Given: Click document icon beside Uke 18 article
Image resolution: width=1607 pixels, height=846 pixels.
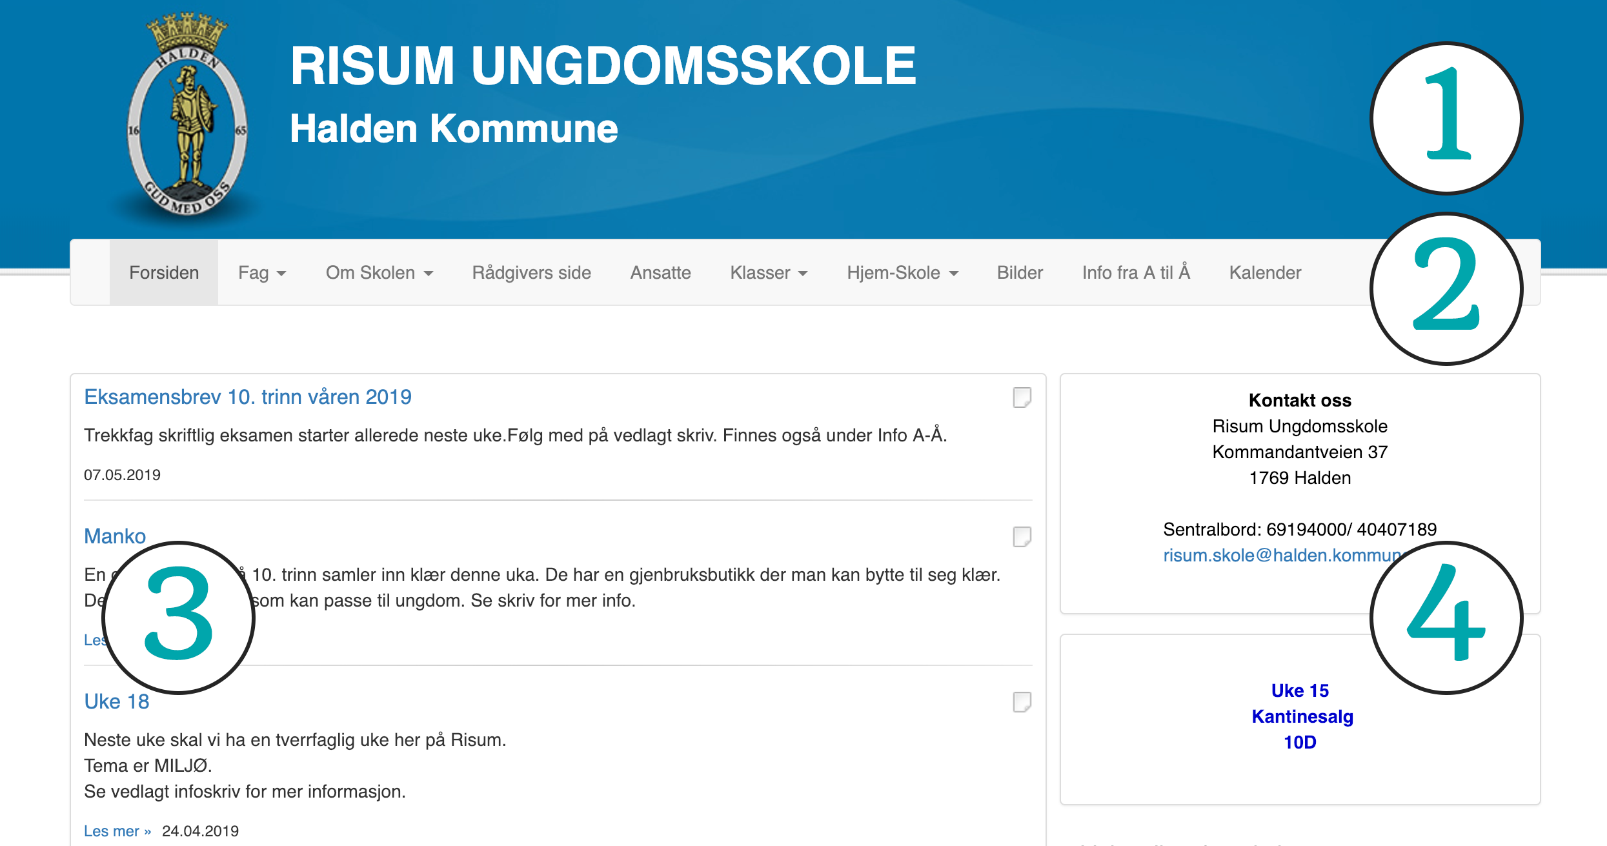Looking at the screenshot, I should [x=1022, y=702].
